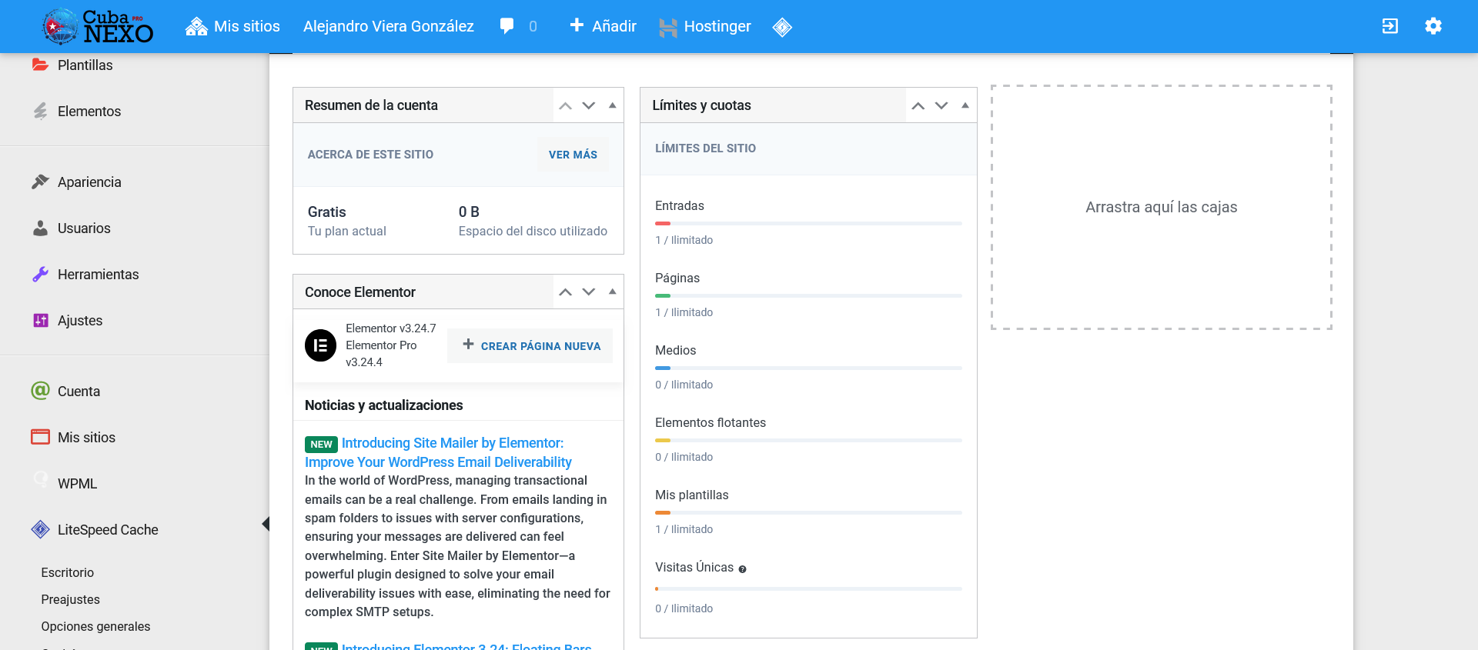Click the Mis sitios sidebar window icon
1478x650 pixels.
tap(40, 437)
